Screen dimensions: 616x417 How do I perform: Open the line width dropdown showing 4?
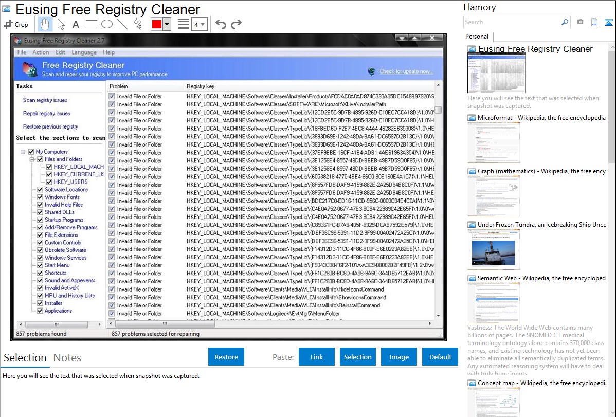[199, 24]
